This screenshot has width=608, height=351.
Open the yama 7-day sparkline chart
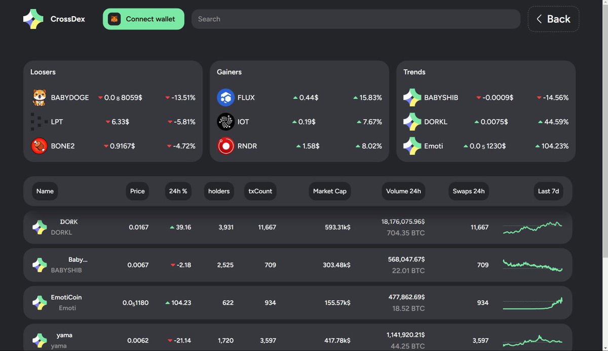click(x=533, y=340)
